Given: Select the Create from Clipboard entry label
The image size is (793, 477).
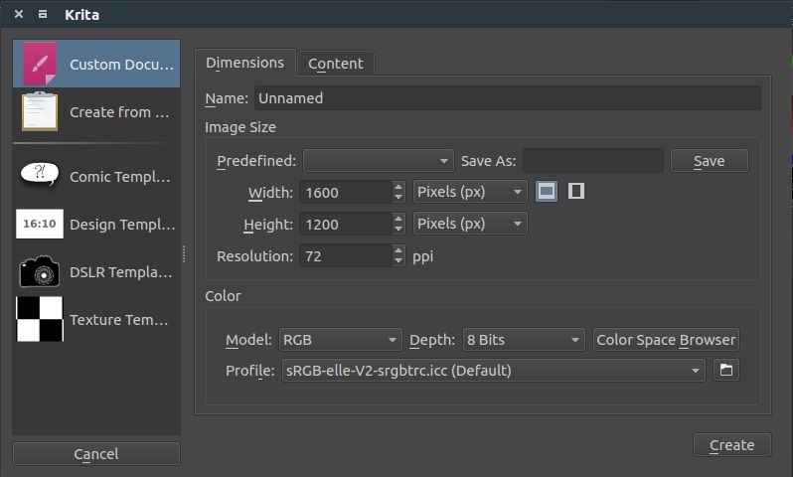Looking at the screenshot, I should [119, 111].
